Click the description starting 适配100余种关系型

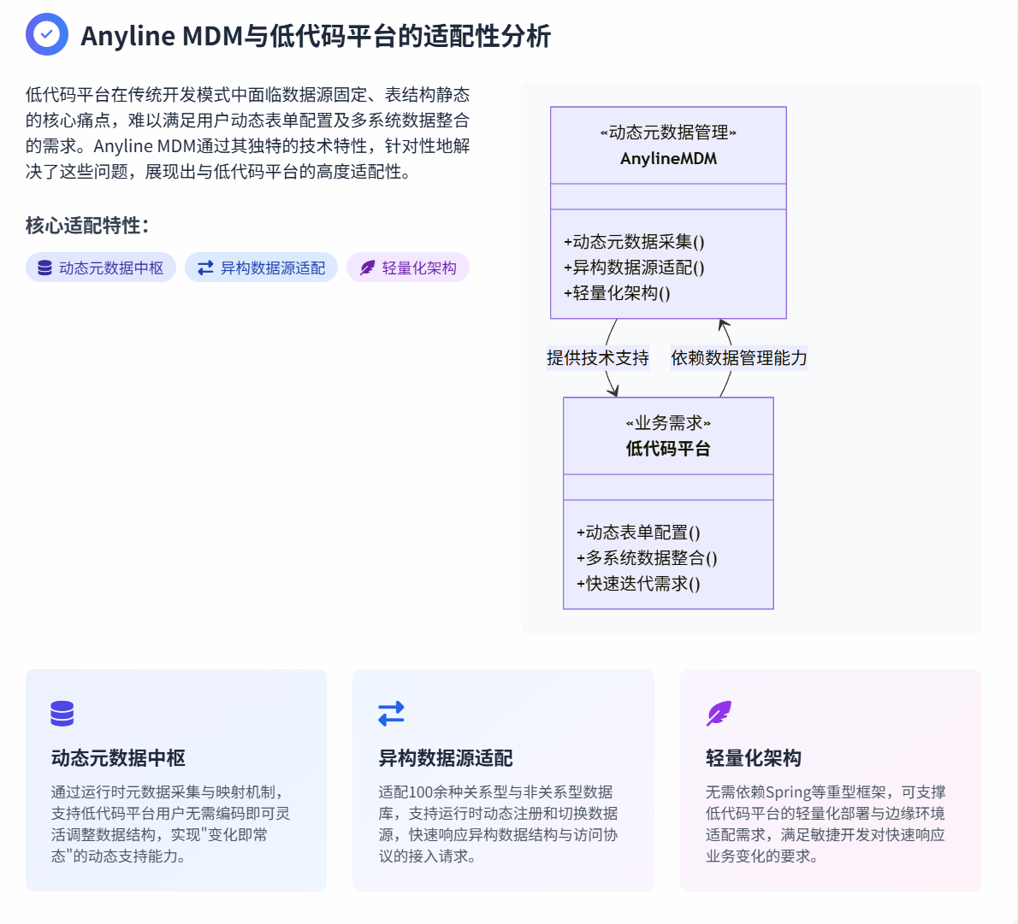[498, 824]
